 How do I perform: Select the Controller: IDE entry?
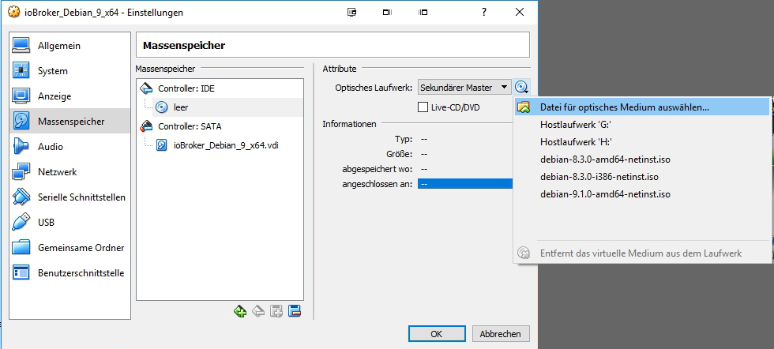pyautogui.click(x=220, y=88)
